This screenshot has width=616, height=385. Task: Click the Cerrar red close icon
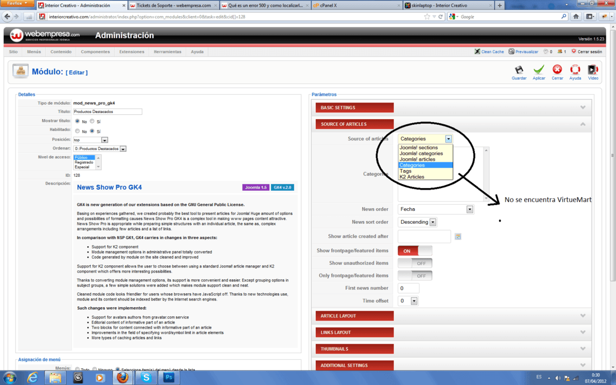[557, 70]
